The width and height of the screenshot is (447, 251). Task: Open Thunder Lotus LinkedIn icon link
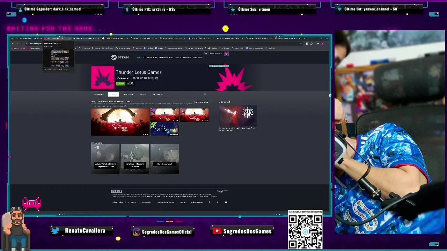157,78
